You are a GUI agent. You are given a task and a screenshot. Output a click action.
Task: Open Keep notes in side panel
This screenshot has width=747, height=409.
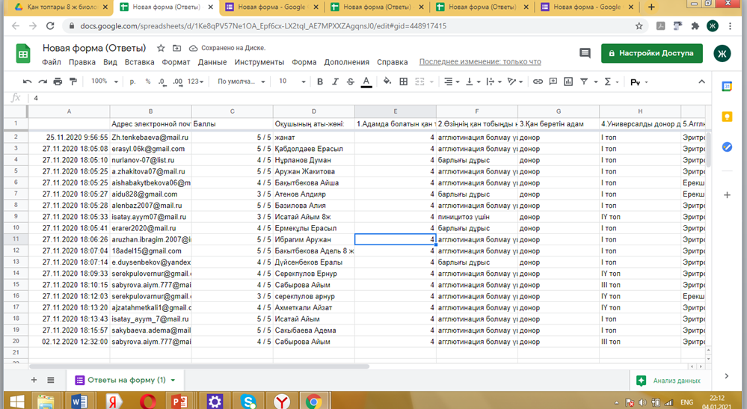(x=727, y=117)
